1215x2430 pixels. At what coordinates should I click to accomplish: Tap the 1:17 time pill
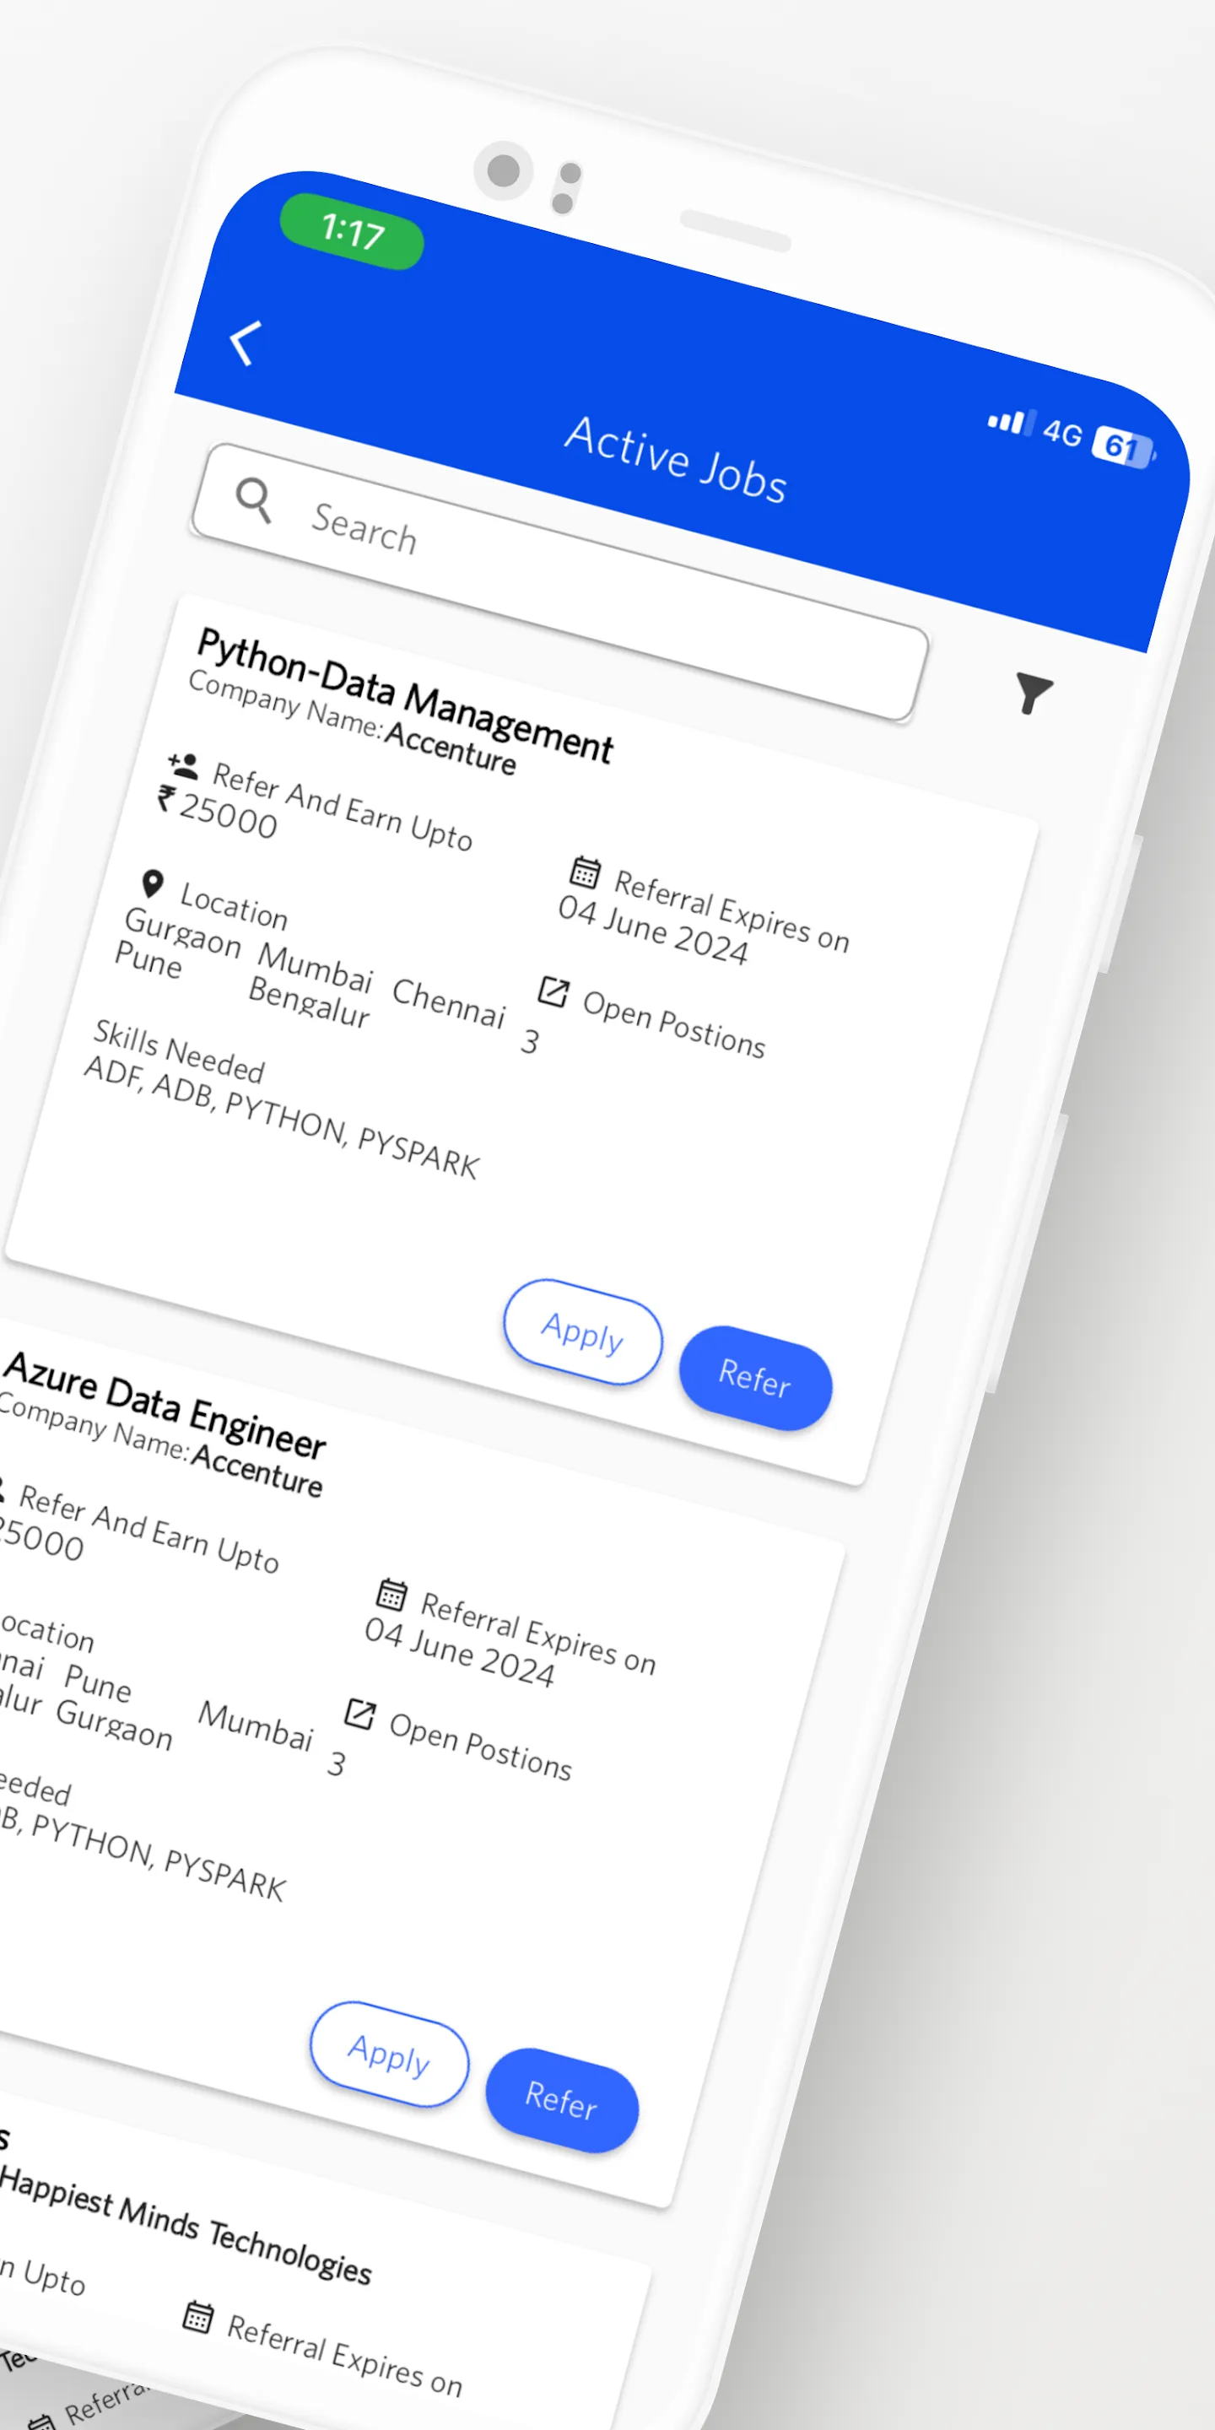(352, 231)
